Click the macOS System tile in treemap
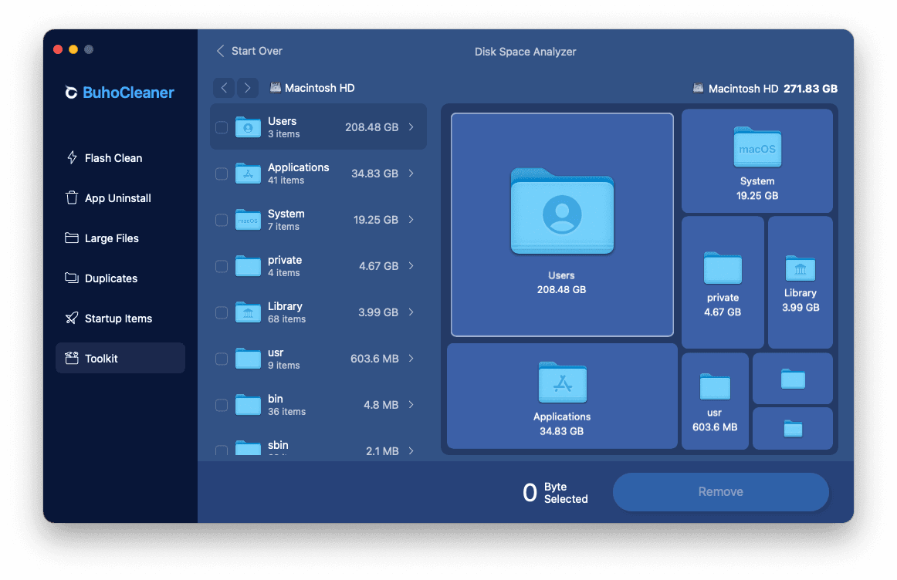Screen dimensions: 897x580 point(757,160)
